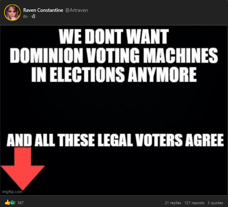
Task: Click the "IN ELECTIONS ANYMORE" text
Action: pyautogui.click(x=114, y=75)
